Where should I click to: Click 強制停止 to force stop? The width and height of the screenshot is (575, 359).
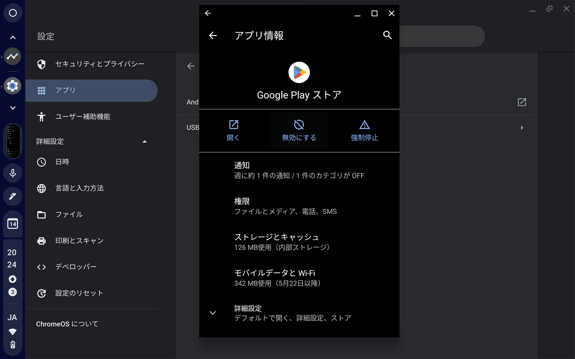click(x=365, y=130)
